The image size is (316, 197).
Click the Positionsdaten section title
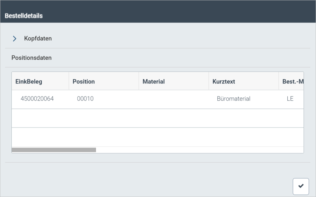click(x=31, y=58)
